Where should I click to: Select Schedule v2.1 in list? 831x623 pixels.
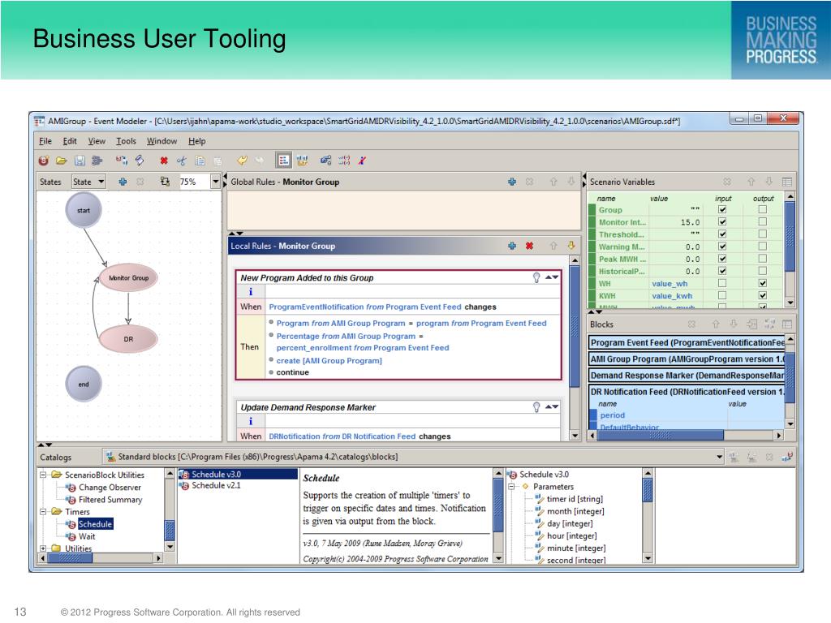pos(216,485)
